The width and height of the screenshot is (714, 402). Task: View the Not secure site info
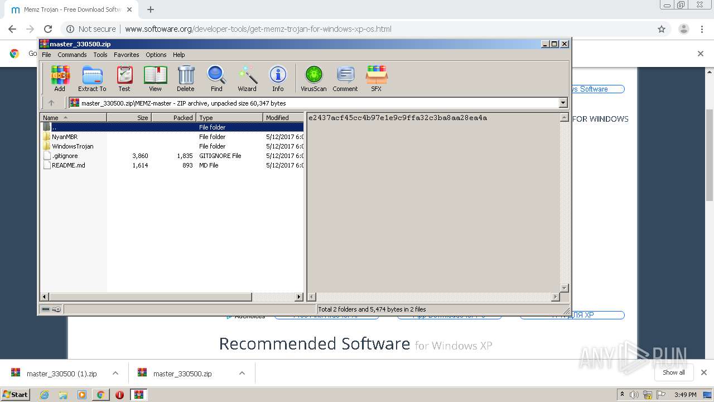click(x=91, y=29)
